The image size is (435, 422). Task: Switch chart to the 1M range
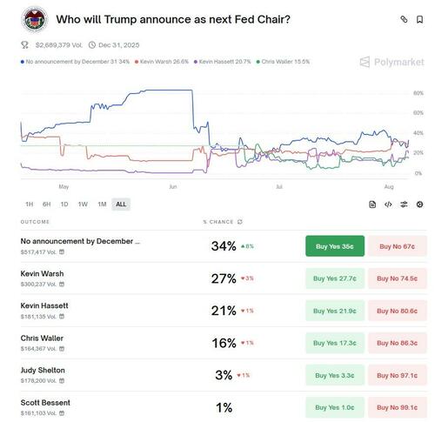tap(102, 204)
